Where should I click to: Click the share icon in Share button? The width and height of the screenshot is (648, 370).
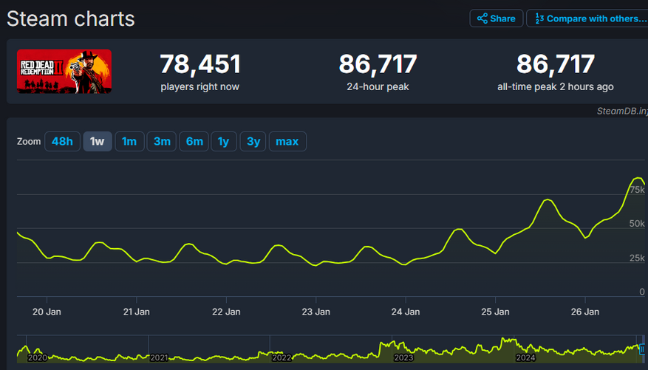pyautogui.click(x=482, y=18)
